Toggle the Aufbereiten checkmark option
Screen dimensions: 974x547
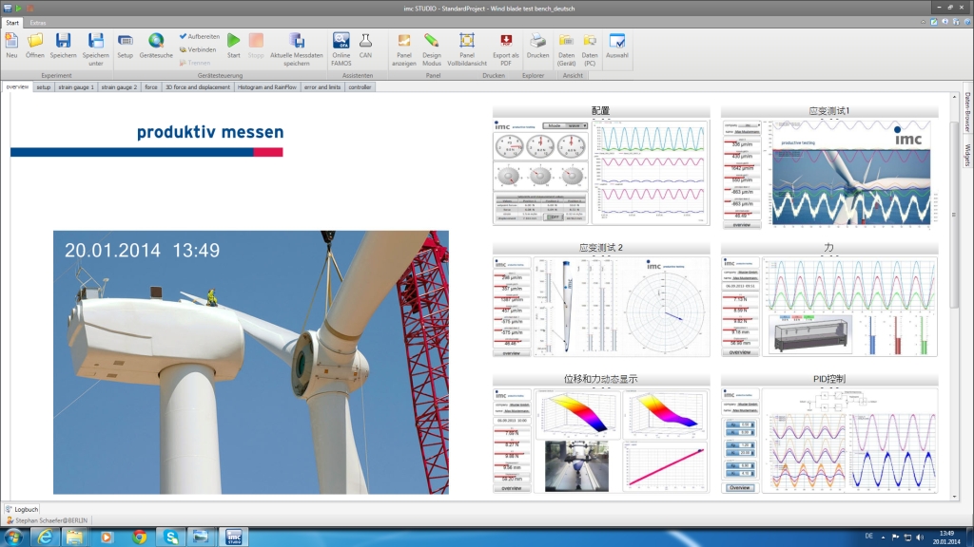click(199, 36)
